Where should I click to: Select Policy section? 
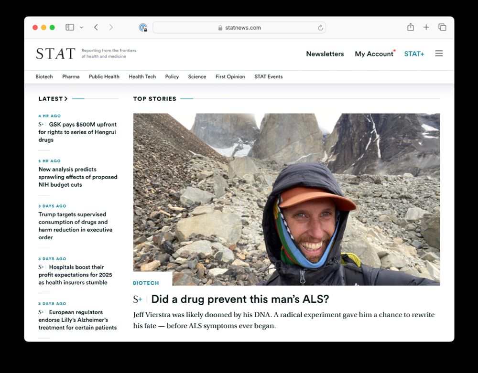tap(172, 77)
